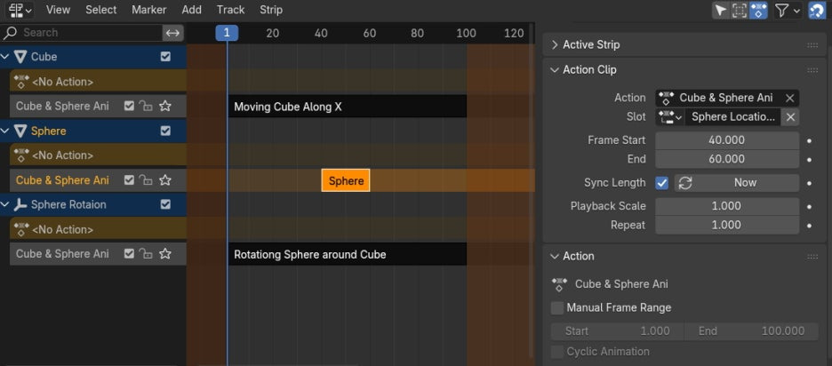Collapse the Sphere channel group
The image size is (832, 366).
pyautogui.click(x=5, y=131)
